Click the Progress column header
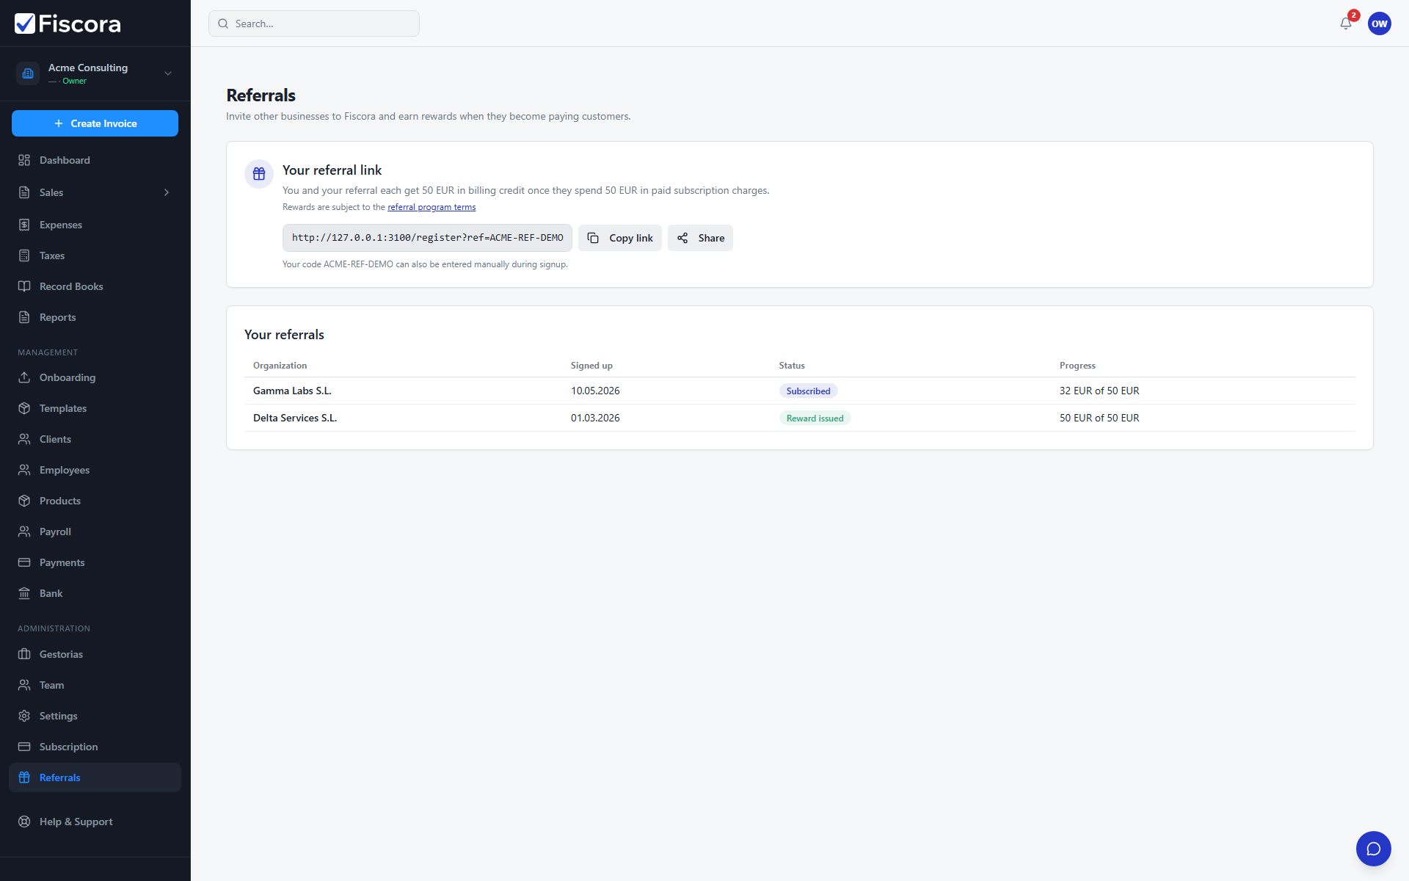Image resolution: width=1409 pixels, height=881 pixels. 1077,366
